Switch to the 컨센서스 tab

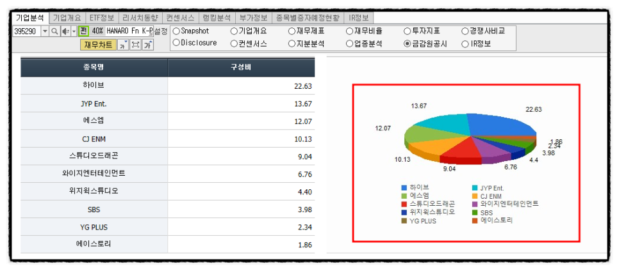pos(180,18)
